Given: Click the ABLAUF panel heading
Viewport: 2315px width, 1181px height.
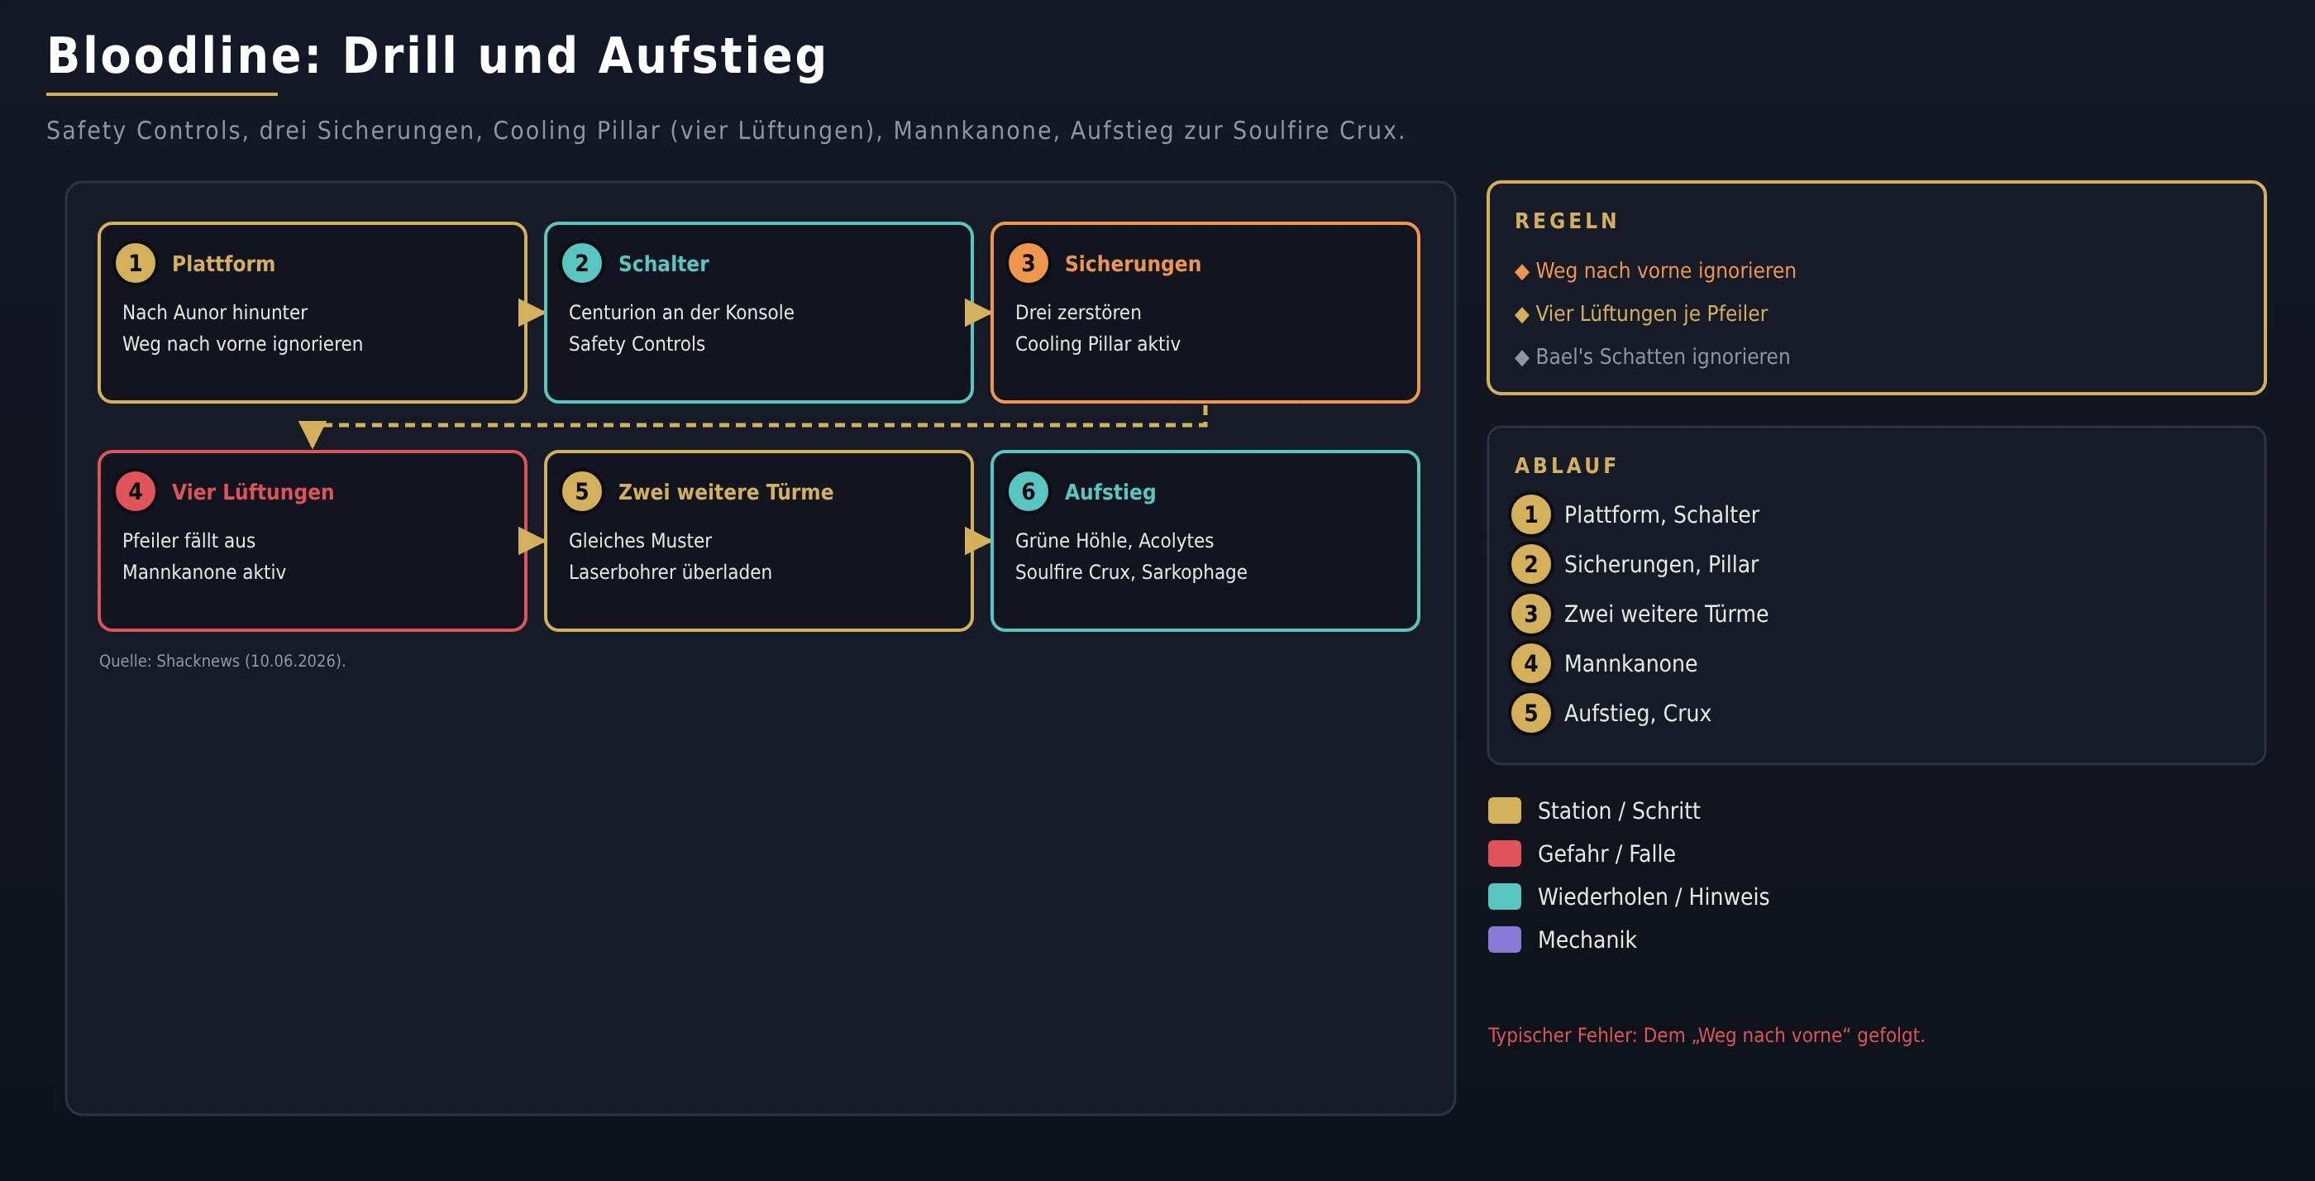Looking at the screenshot, I should pos(1565,466).
